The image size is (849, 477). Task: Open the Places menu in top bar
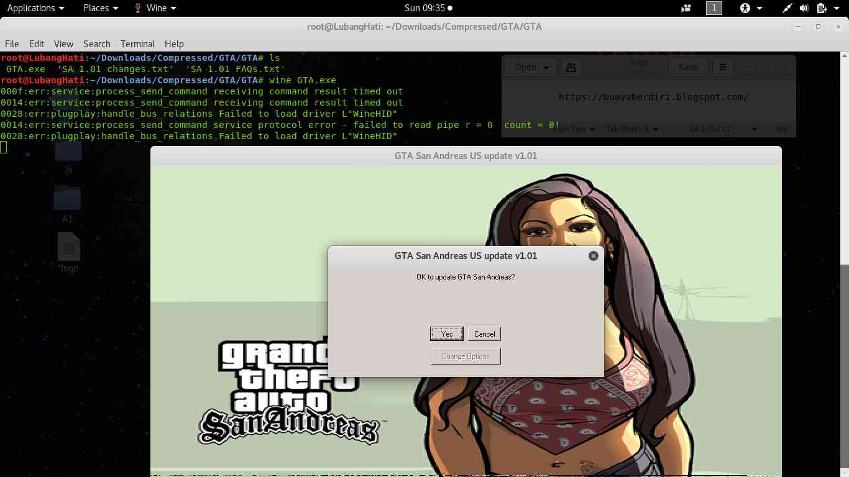(101, 8)
